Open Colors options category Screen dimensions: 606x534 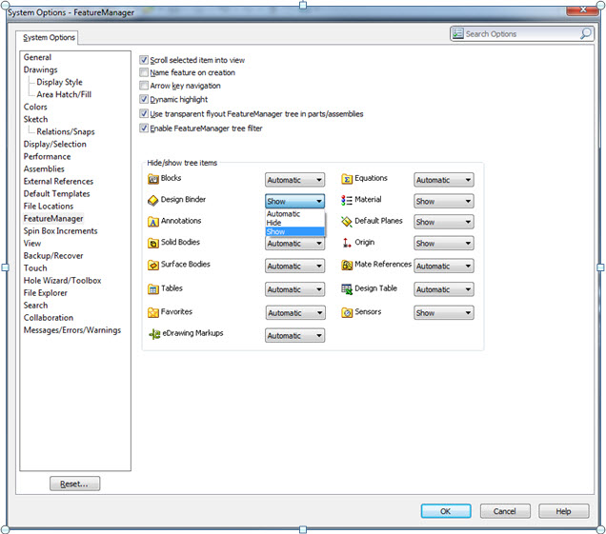[35, 107]
